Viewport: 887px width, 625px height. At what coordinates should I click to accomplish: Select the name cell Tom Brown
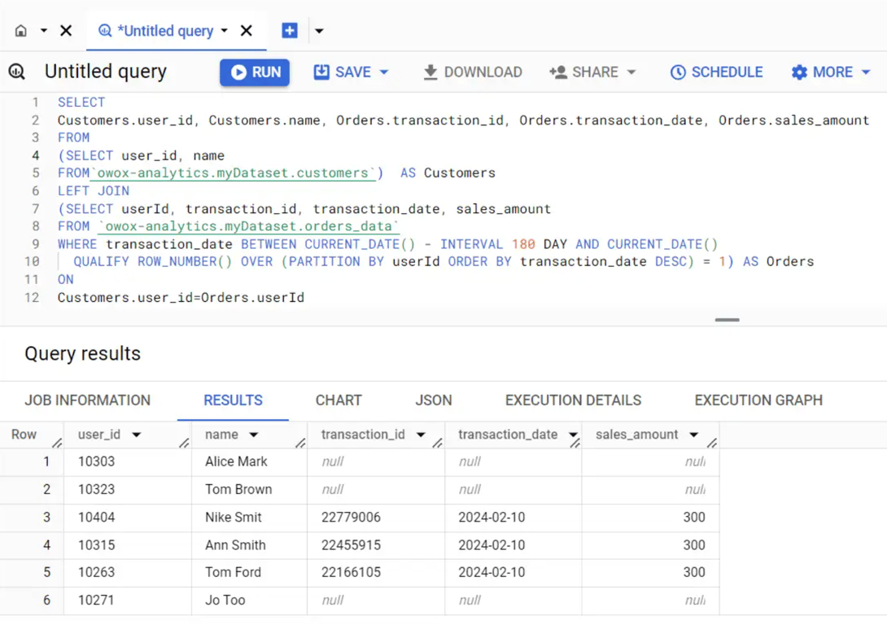pos(250,490)
